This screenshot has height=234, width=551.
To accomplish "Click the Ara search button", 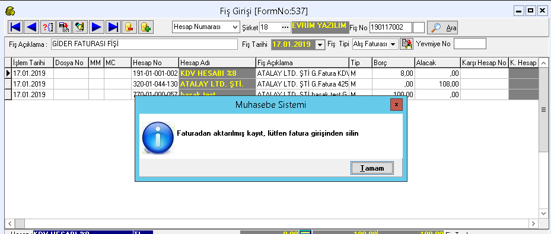I will [x=442, y=27].
